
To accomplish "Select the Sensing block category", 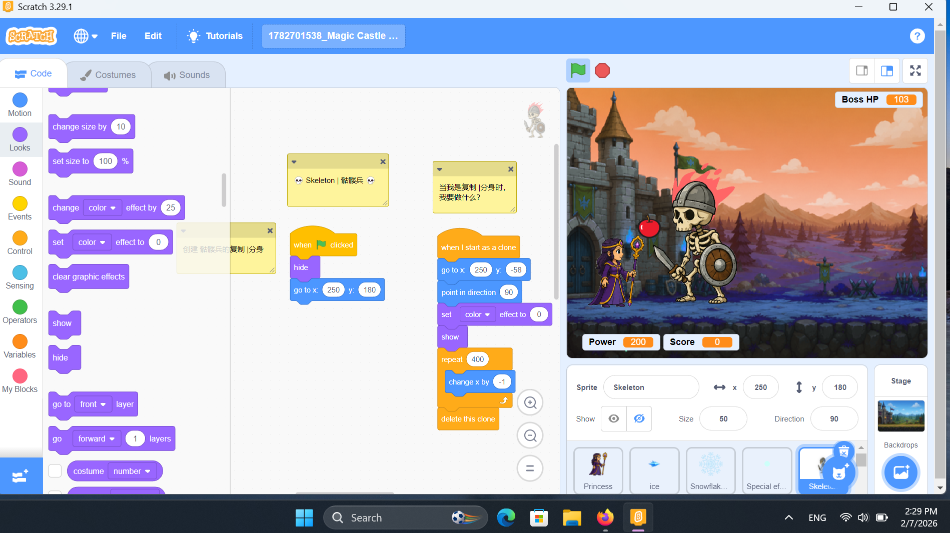I will coord(20,278).
